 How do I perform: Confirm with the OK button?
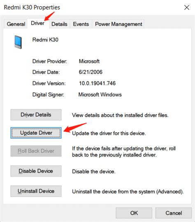point(134,213)
